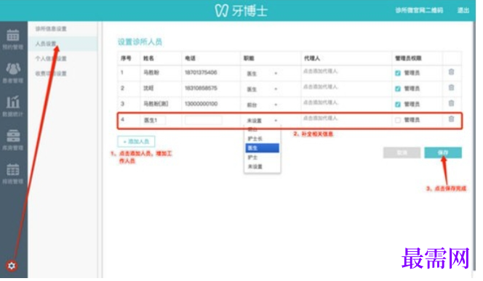The image size is (483, 281).
Task: Open 个人信息设置 in settings menu
Action: click(51, 58)
